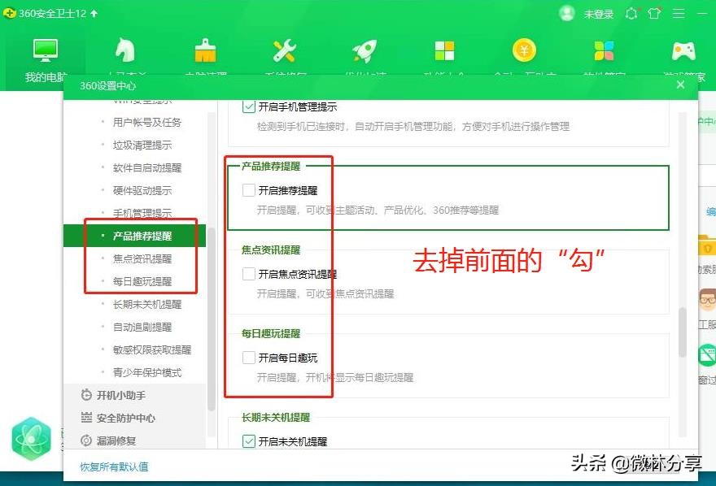Open the notification bell icon
This screenshot has width=716, height=486.
[631, 14]
